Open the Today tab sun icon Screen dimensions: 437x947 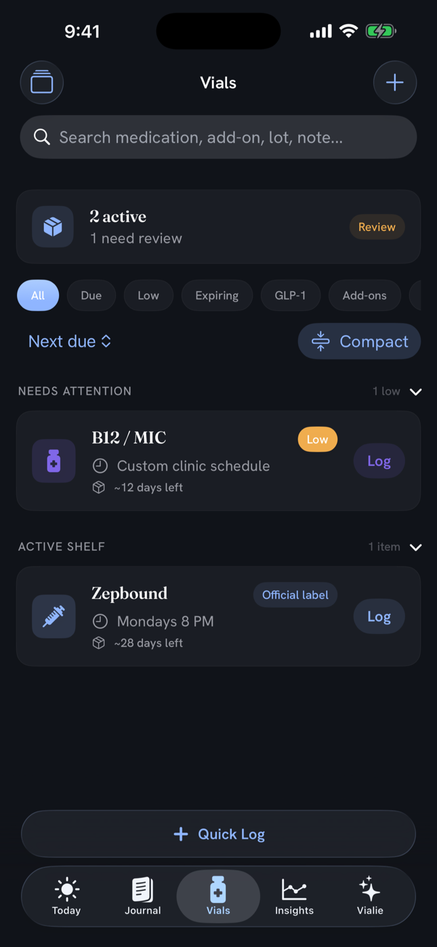click(66, 896)
